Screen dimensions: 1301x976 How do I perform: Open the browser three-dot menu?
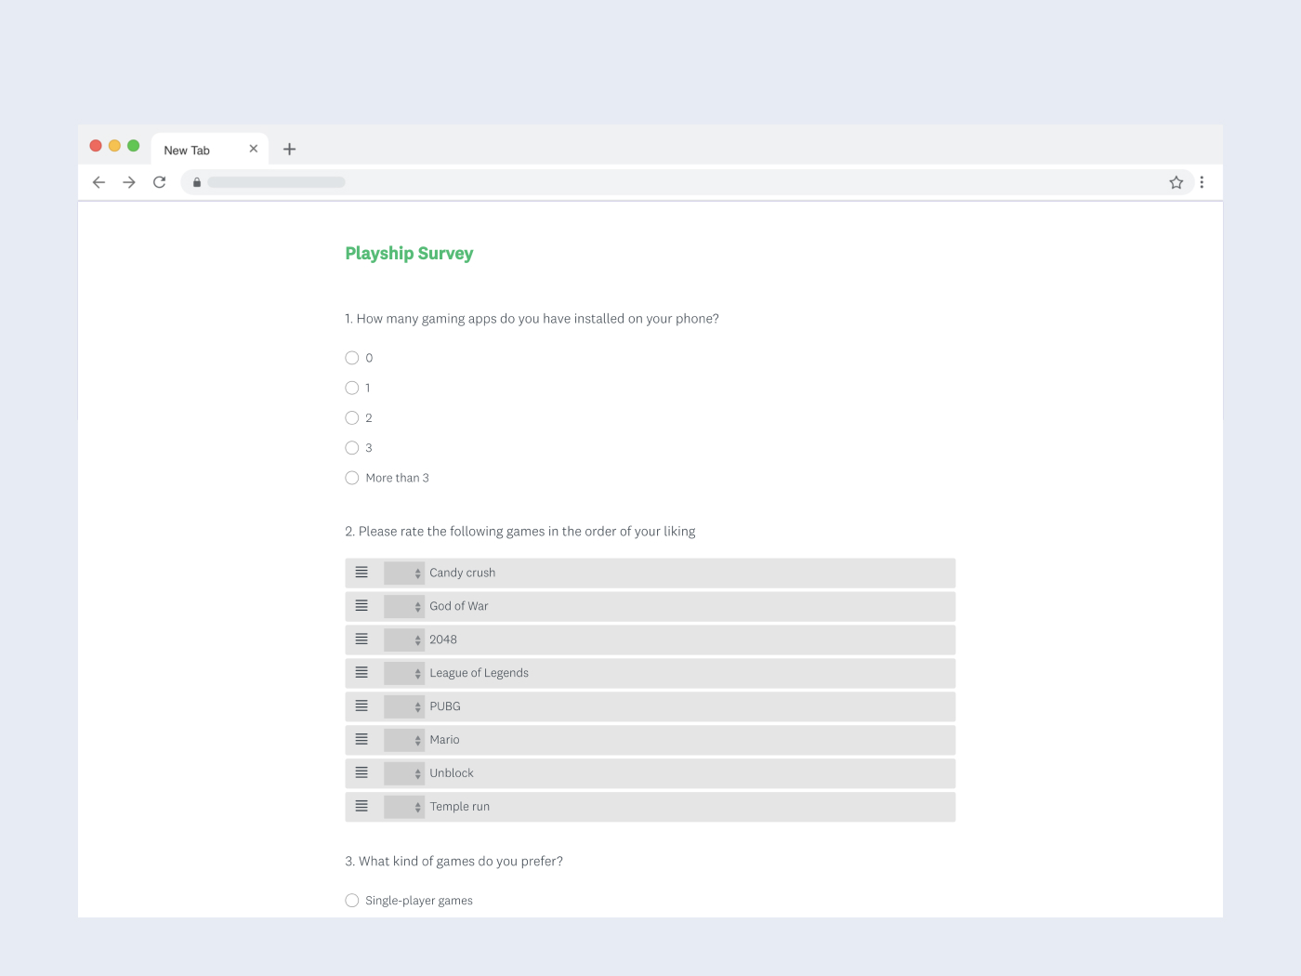[x=1202, y=182]
